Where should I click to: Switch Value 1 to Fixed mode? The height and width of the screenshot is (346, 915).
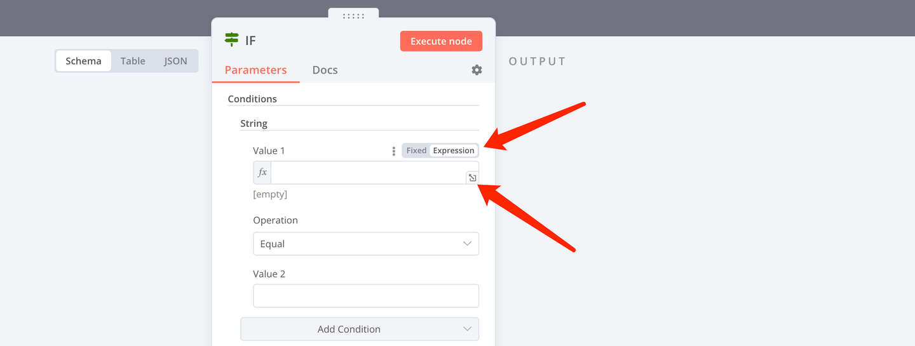tap(416, 150)
